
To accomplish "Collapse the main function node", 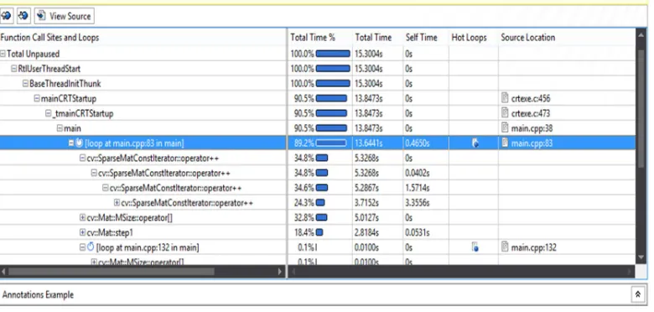I will pyautogui.click(x=60, y=128).
